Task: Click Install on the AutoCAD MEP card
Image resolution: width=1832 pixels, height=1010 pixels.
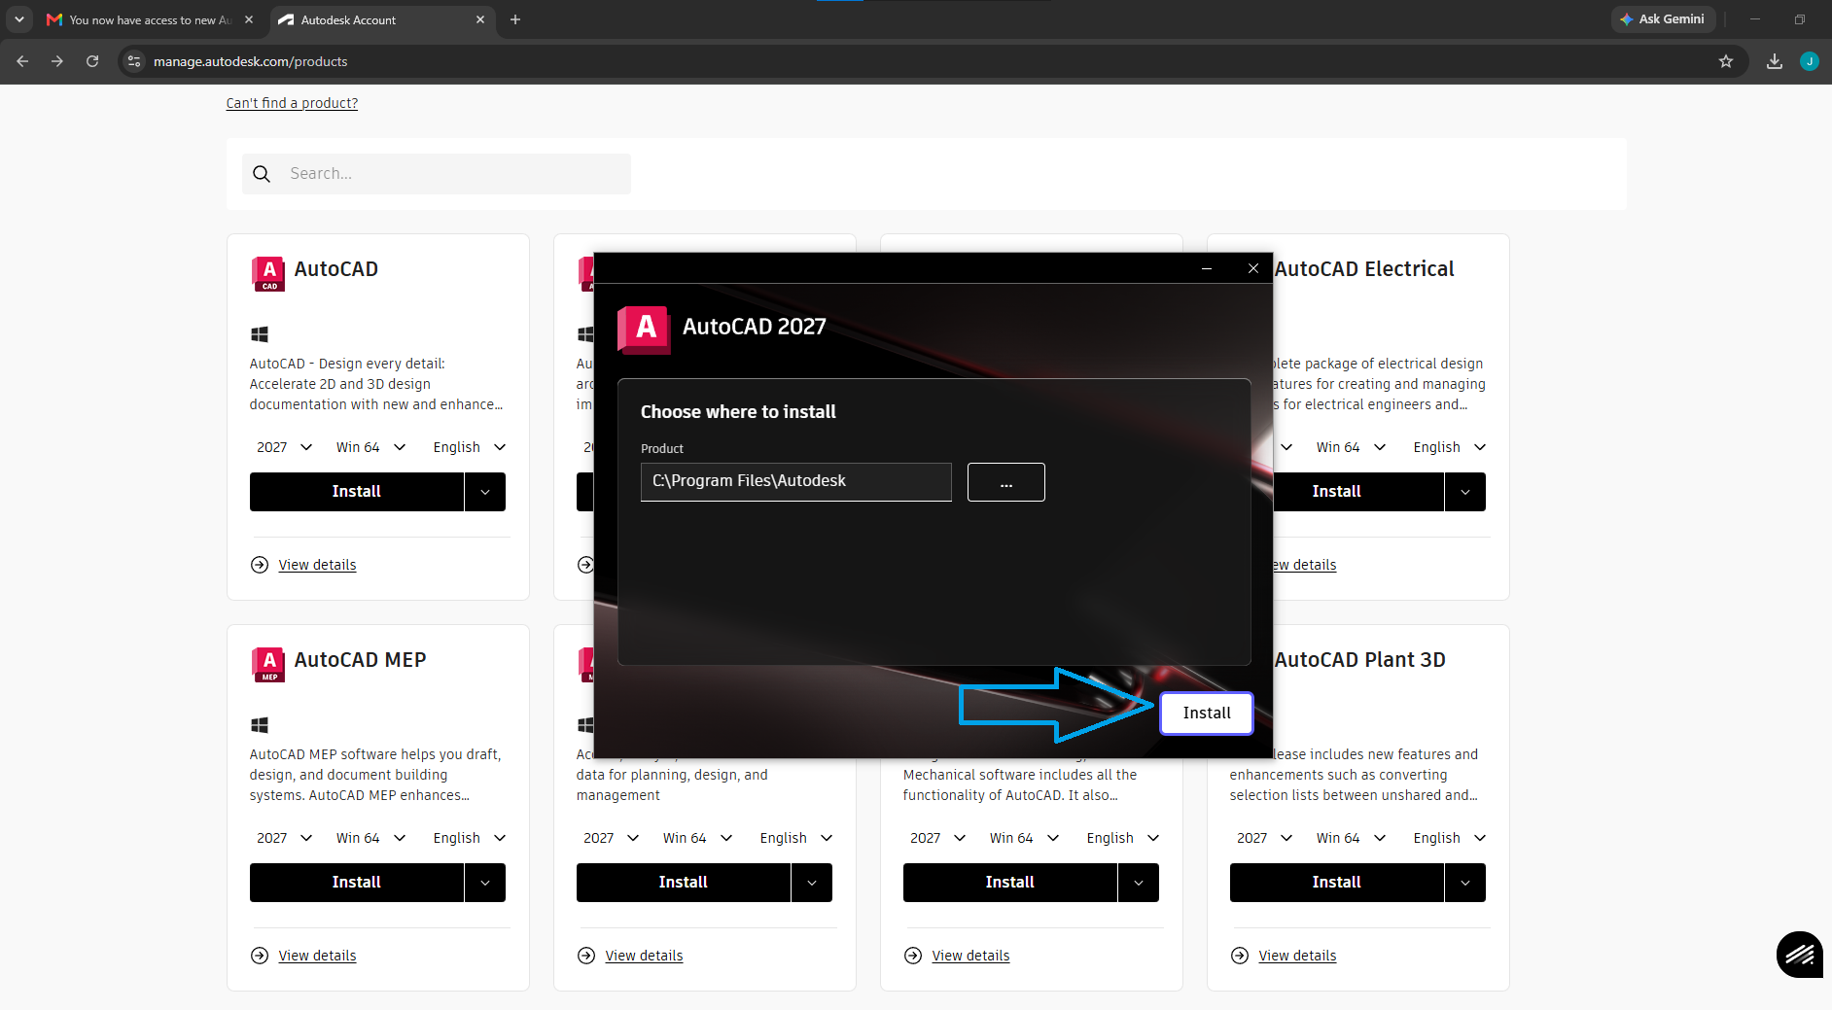Action: click(356, 883)
